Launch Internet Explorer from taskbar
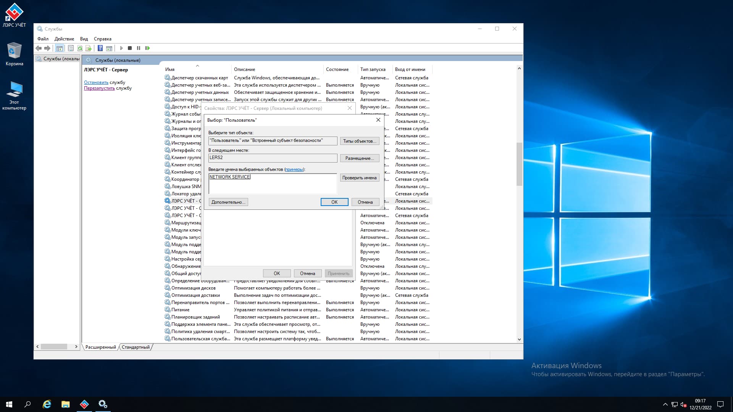This screenshot has height=412, width=733. pyautogui.click(x=47, y=404)
